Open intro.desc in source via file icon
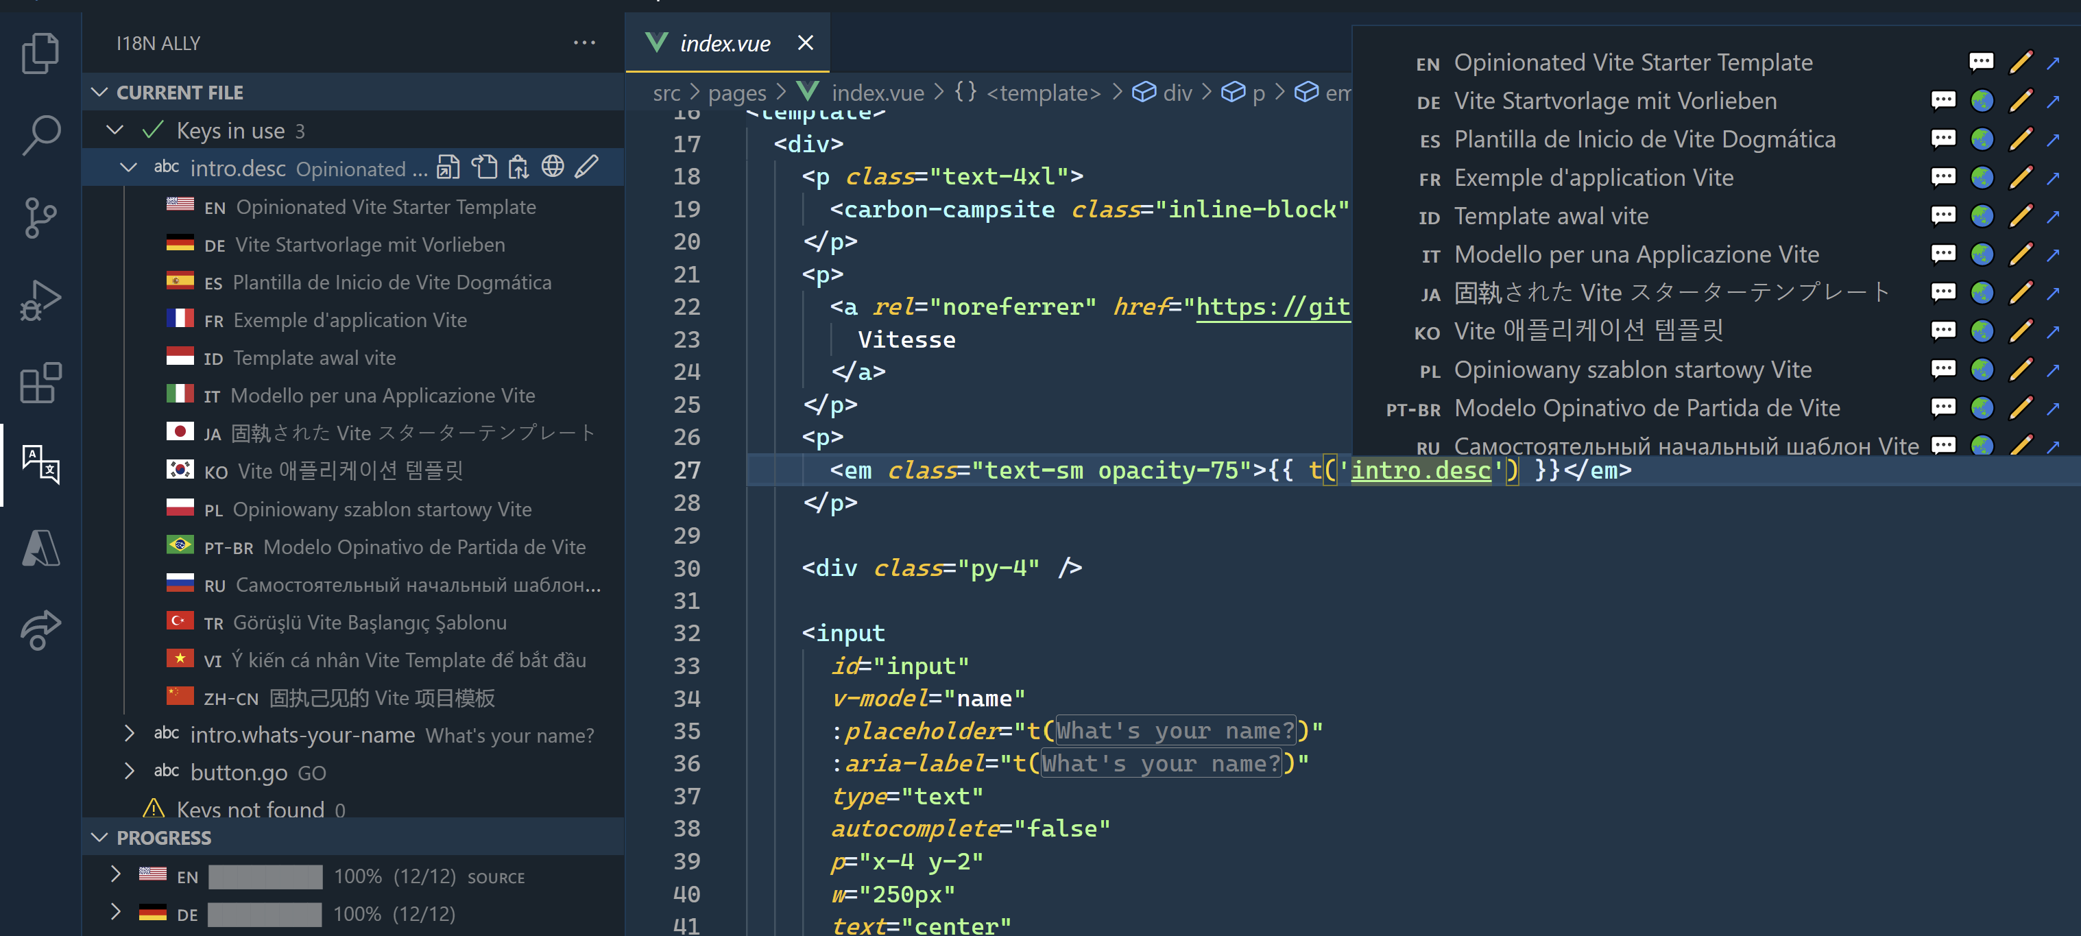 [x=448, y=167]
